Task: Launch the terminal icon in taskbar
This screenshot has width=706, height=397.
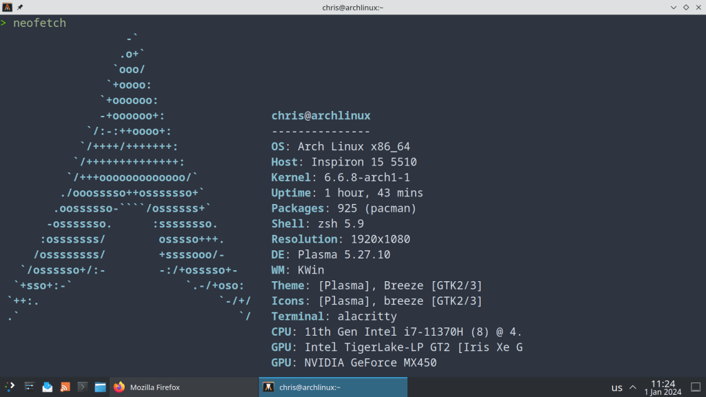Action: [83, 387]
